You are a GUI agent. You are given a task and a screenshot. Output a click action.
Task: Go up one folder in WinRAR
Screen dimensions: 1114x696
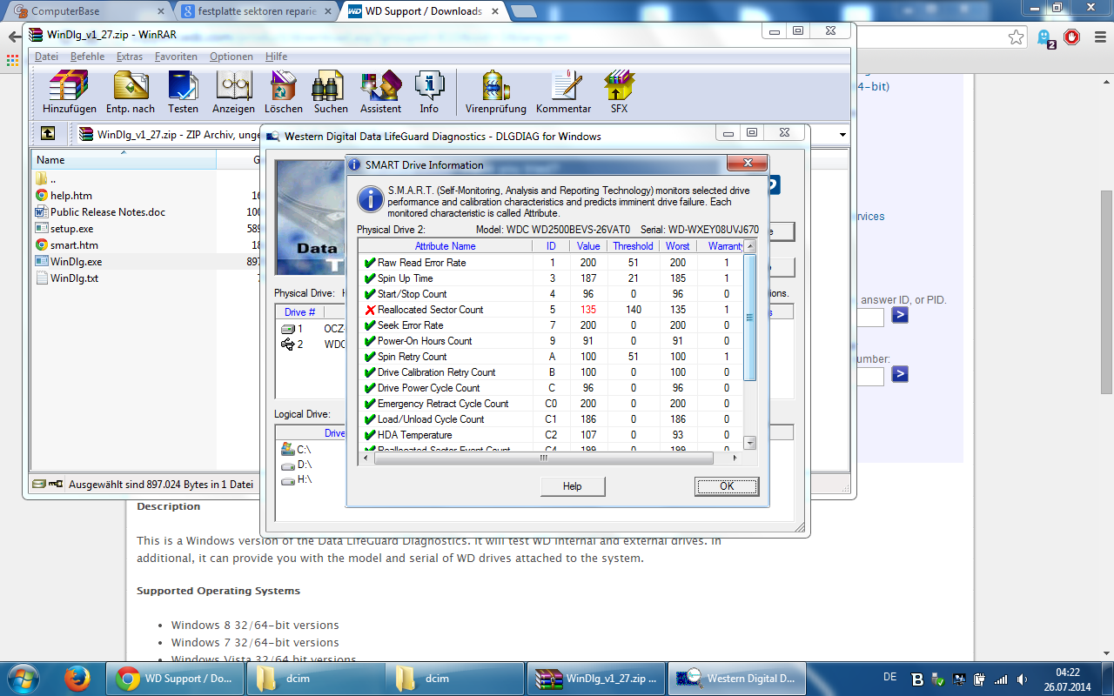48,134
